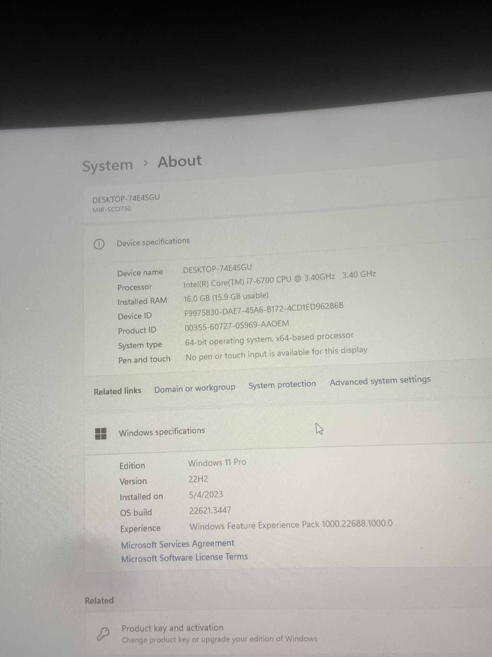This screenshot has width=492, height=657.
Task: Click the Device specifications info icon
Action: tap(99, 244)
